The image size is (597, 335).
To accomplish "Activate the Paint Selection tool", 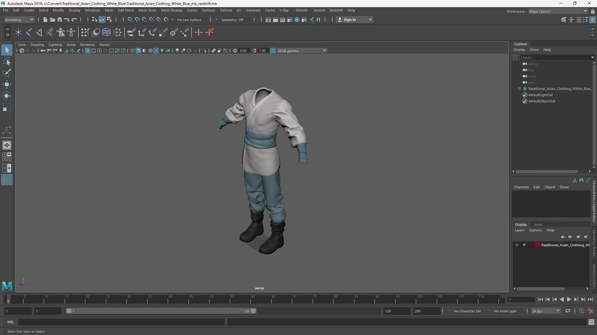I will [7, 73].
